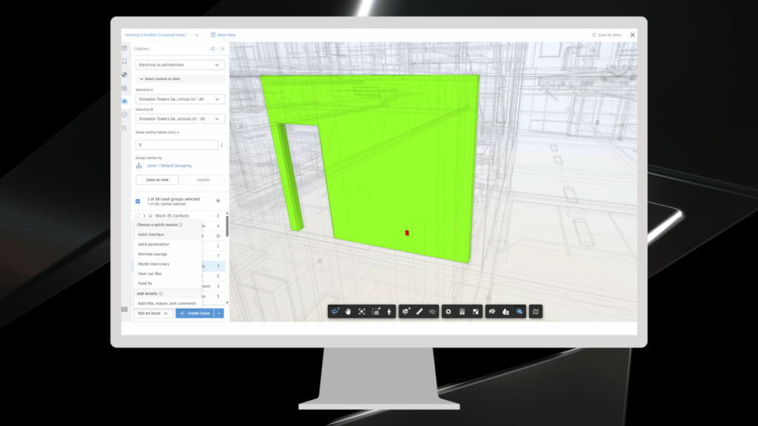Click the Create issue button

pos(195,314)
